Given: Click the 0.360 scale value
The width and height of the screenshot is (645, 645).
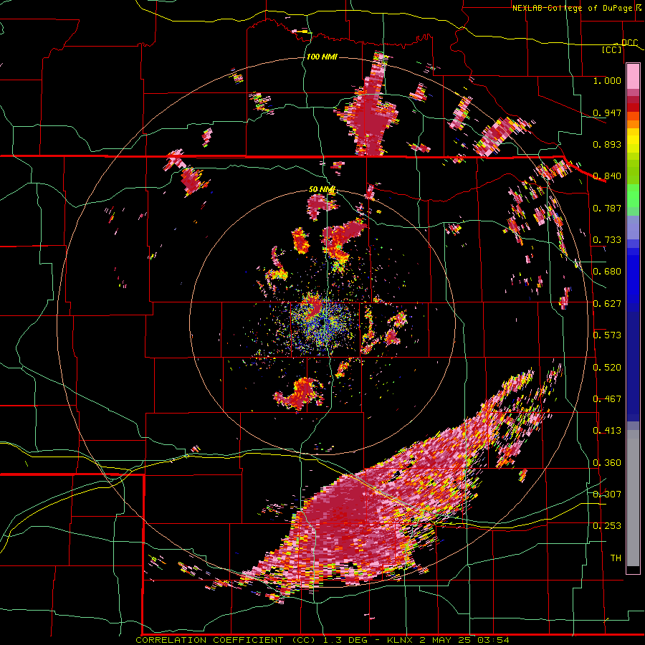Looking at the screenshot, I should coord(607,463).
